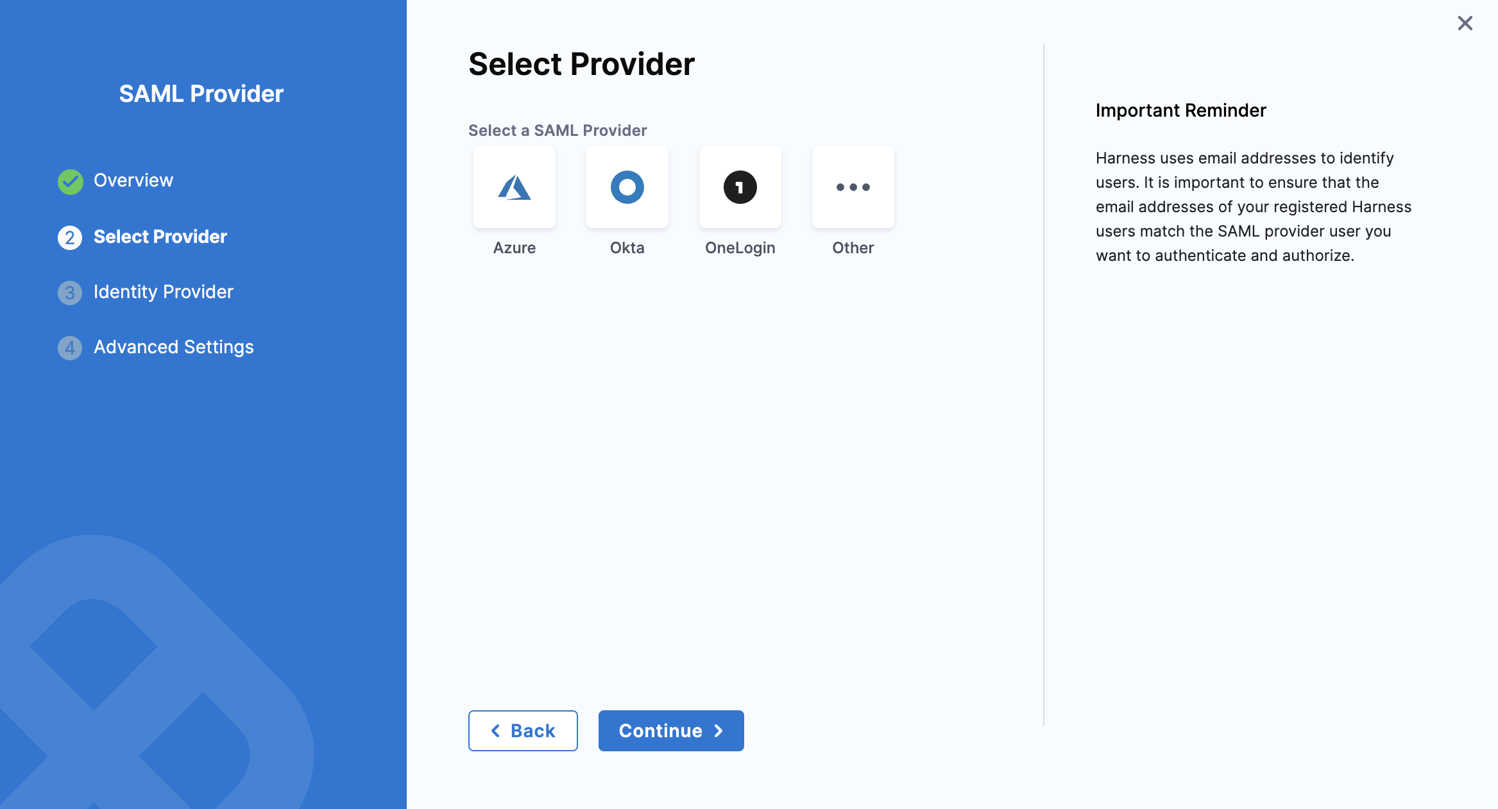Viewport: 1498px width, 809px height.
Task: Jump to Identity Provider step
Action: 164,292
